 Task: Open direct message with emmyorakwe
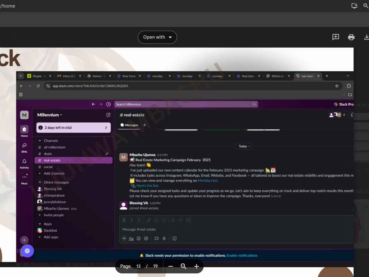54,195
